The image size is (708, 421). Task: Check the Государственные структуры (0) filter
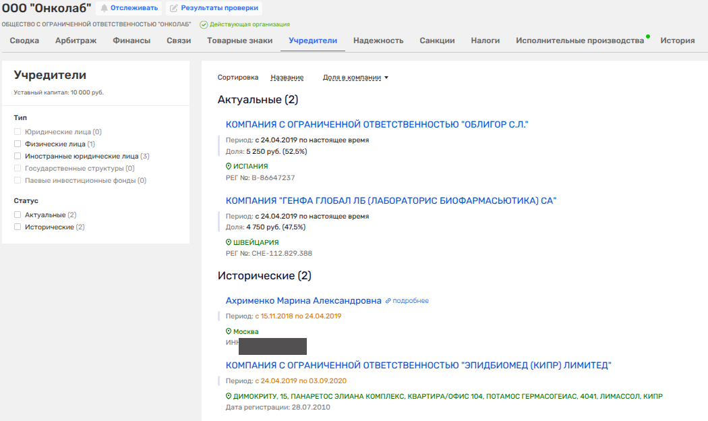point(18,169)
